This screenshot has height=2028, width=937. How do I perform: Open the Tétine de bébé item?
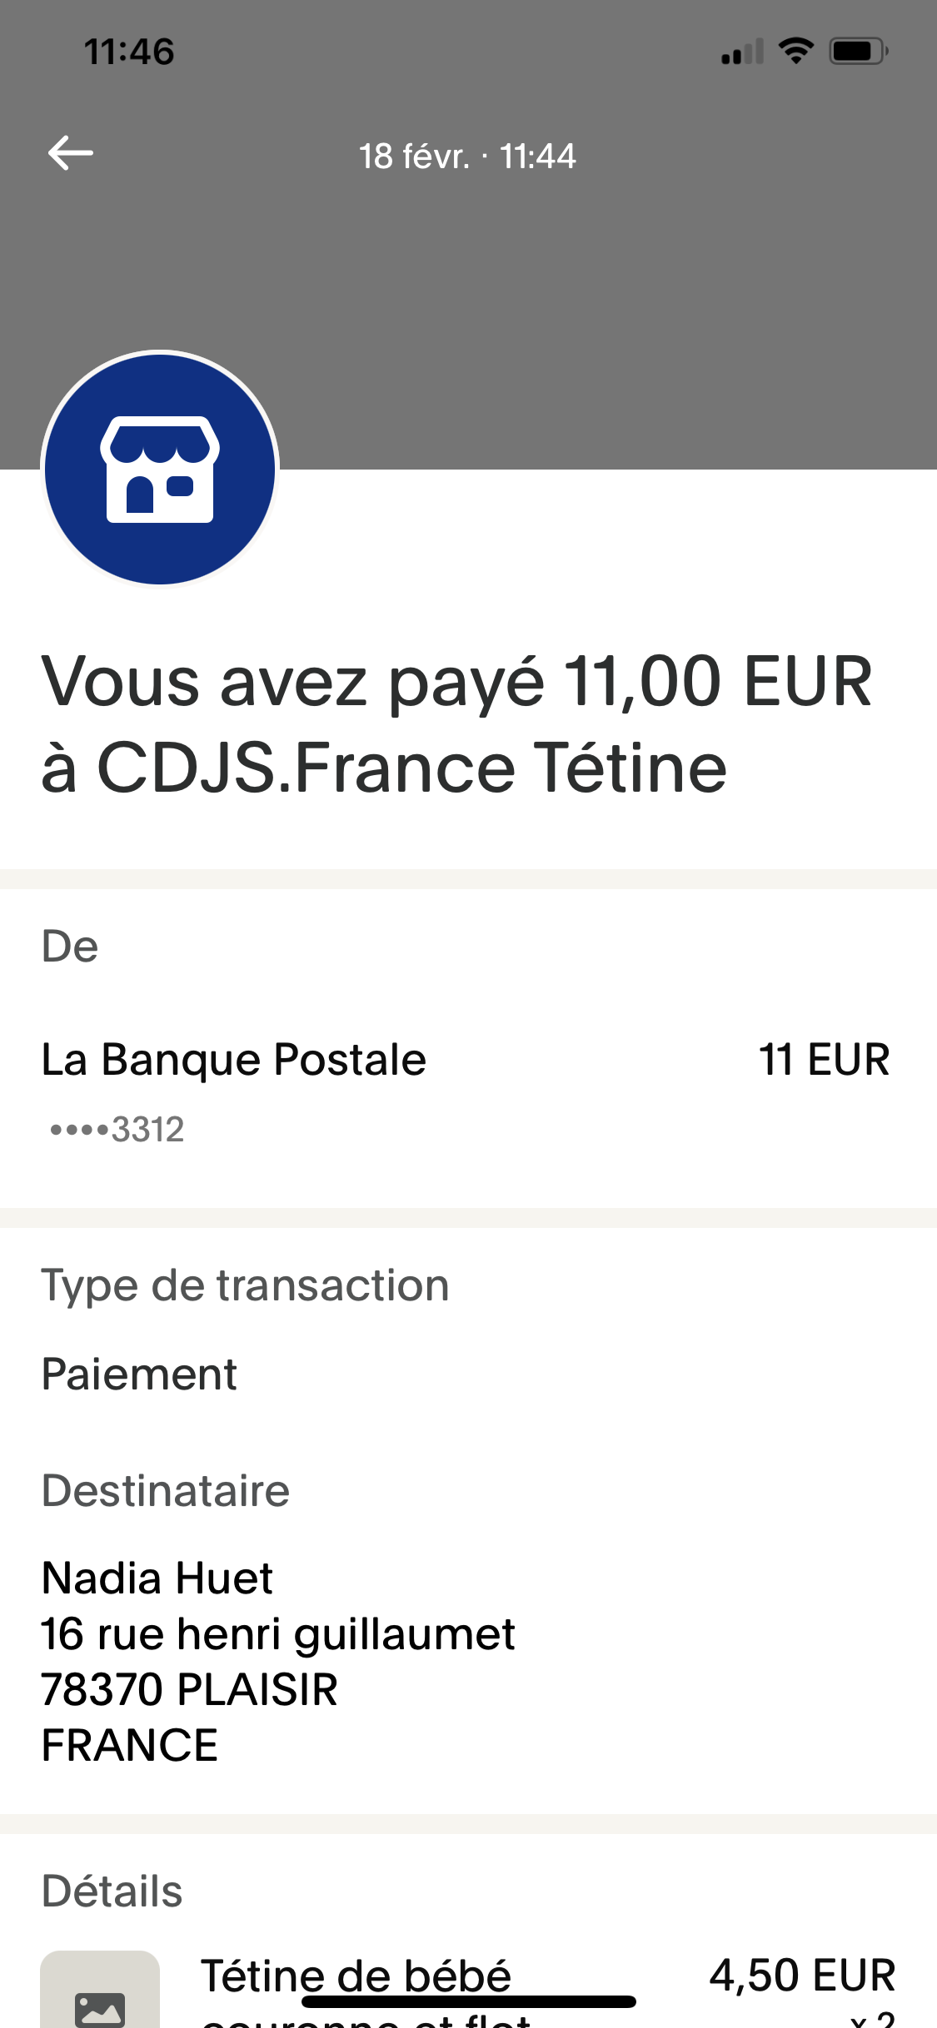coord(356,1975)
